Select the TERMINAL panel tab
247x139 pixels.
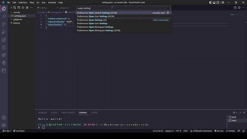(x=83, y=112)
